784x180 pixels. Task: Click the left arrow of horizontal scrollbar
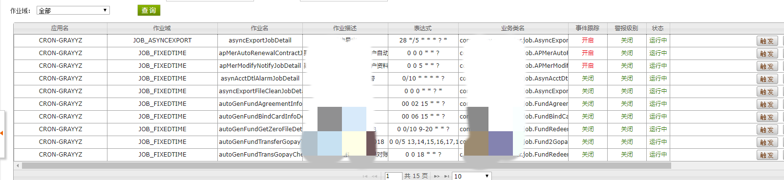click(x=18, y=166)
